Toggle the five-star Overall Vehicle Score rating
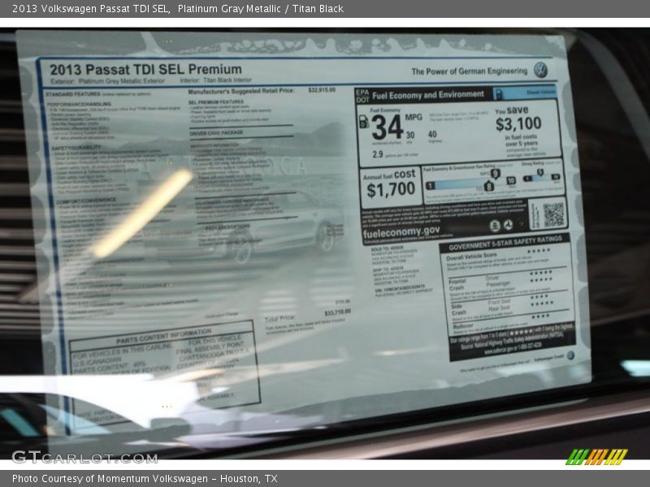The image size is (650, 487). [540, 252]
